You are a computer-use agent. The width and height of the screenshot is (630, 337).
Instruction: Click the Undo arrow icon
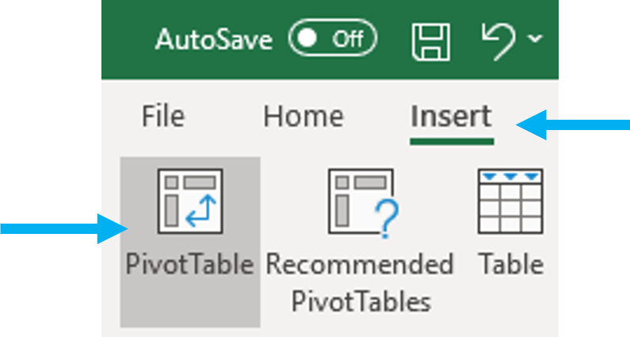[x=498, y=40]
